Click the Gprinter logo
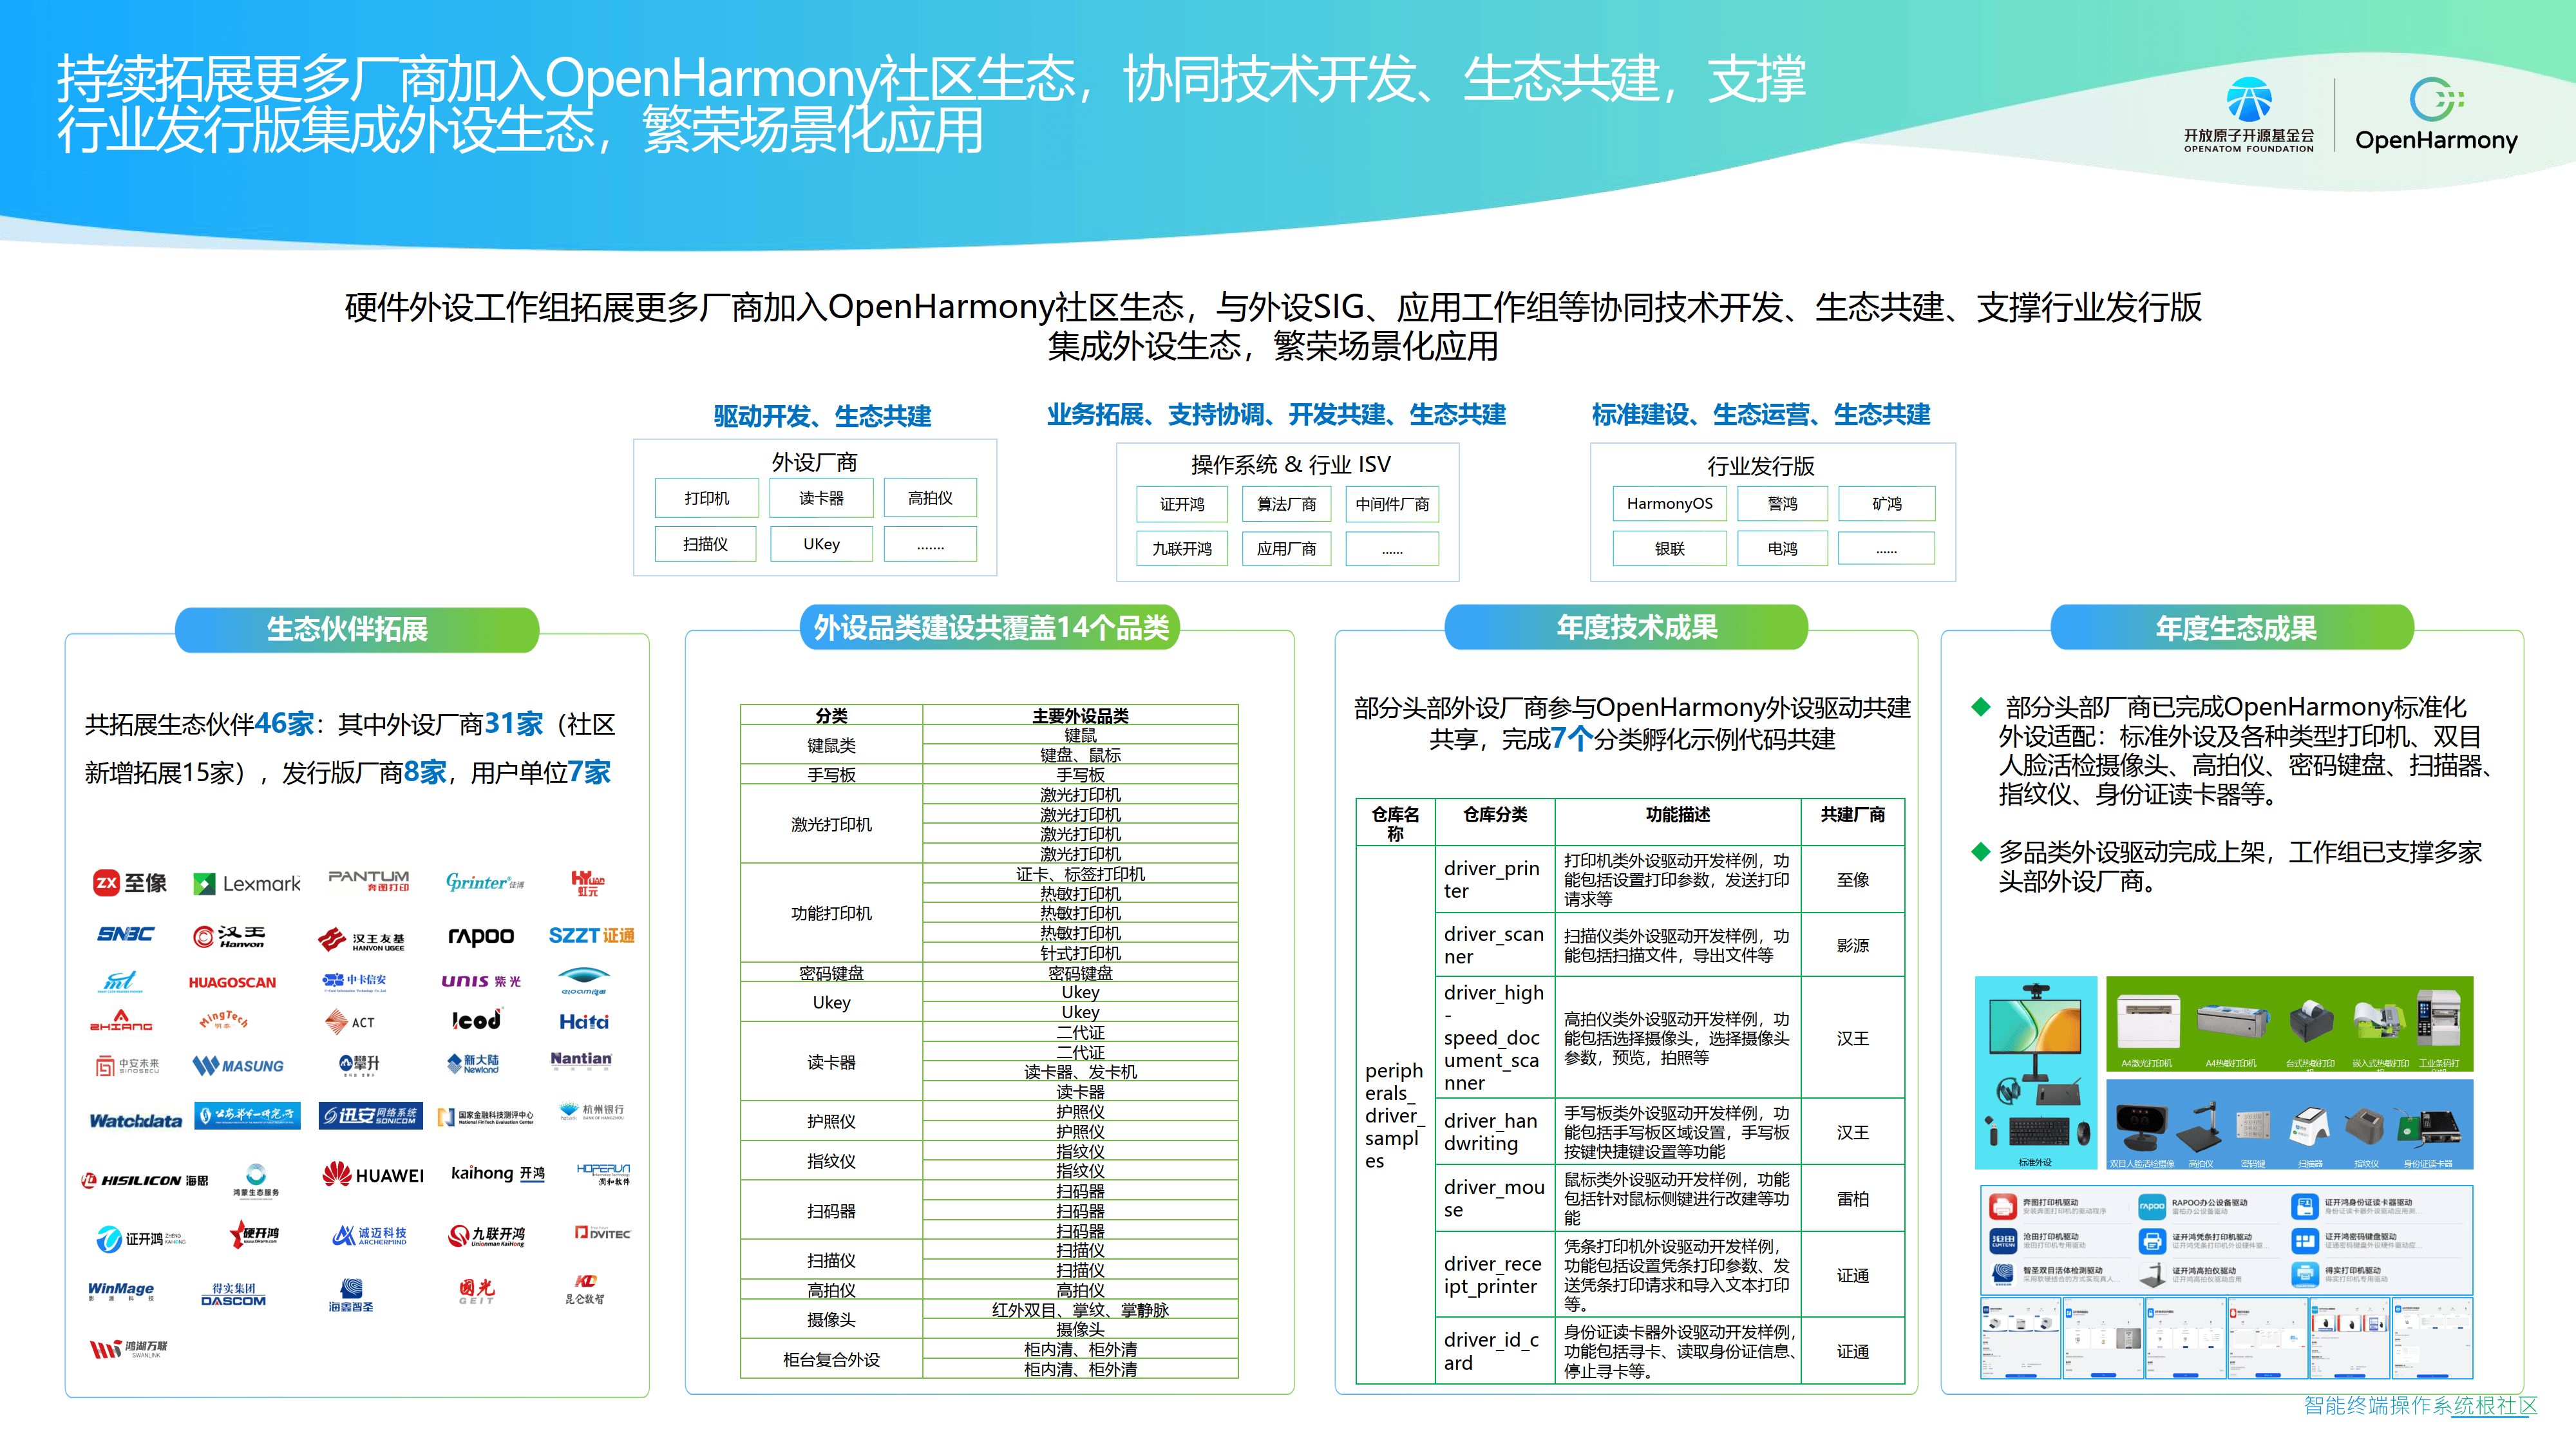 (485, 882)
